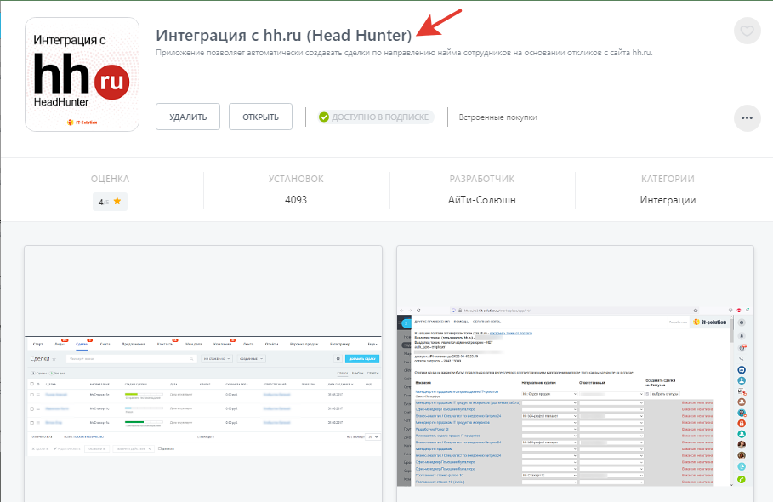Click the ДОСТУПНО В ПОДПИСКЕ badge
The width and height of the screenshot is (773, 502).
point(374,117)
